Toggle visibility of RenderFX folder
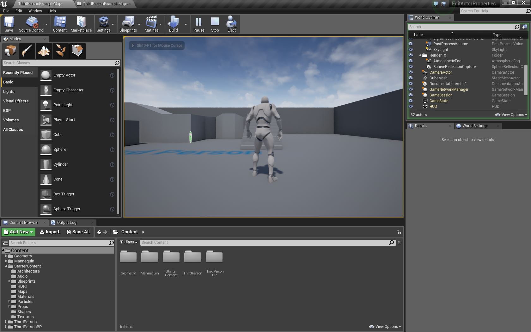531x332 pixels. click(411, 55)
